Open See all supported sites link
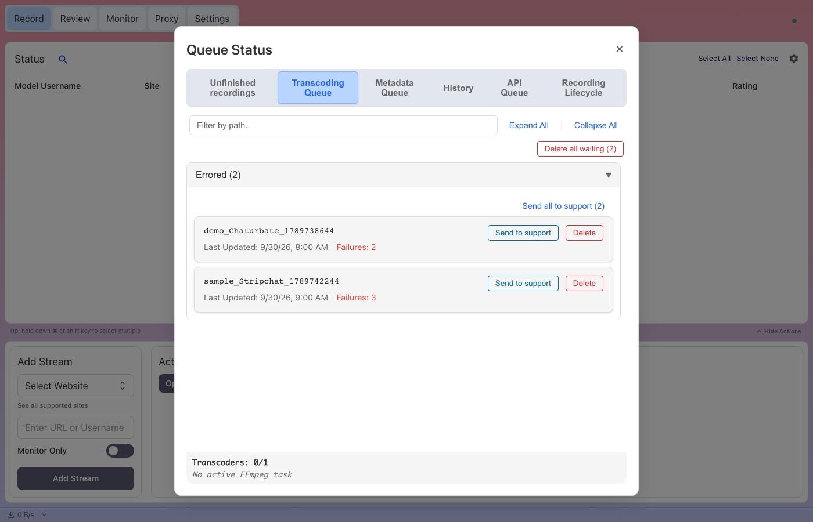This screenshot has height=522, width=813. tap(53, 405)
